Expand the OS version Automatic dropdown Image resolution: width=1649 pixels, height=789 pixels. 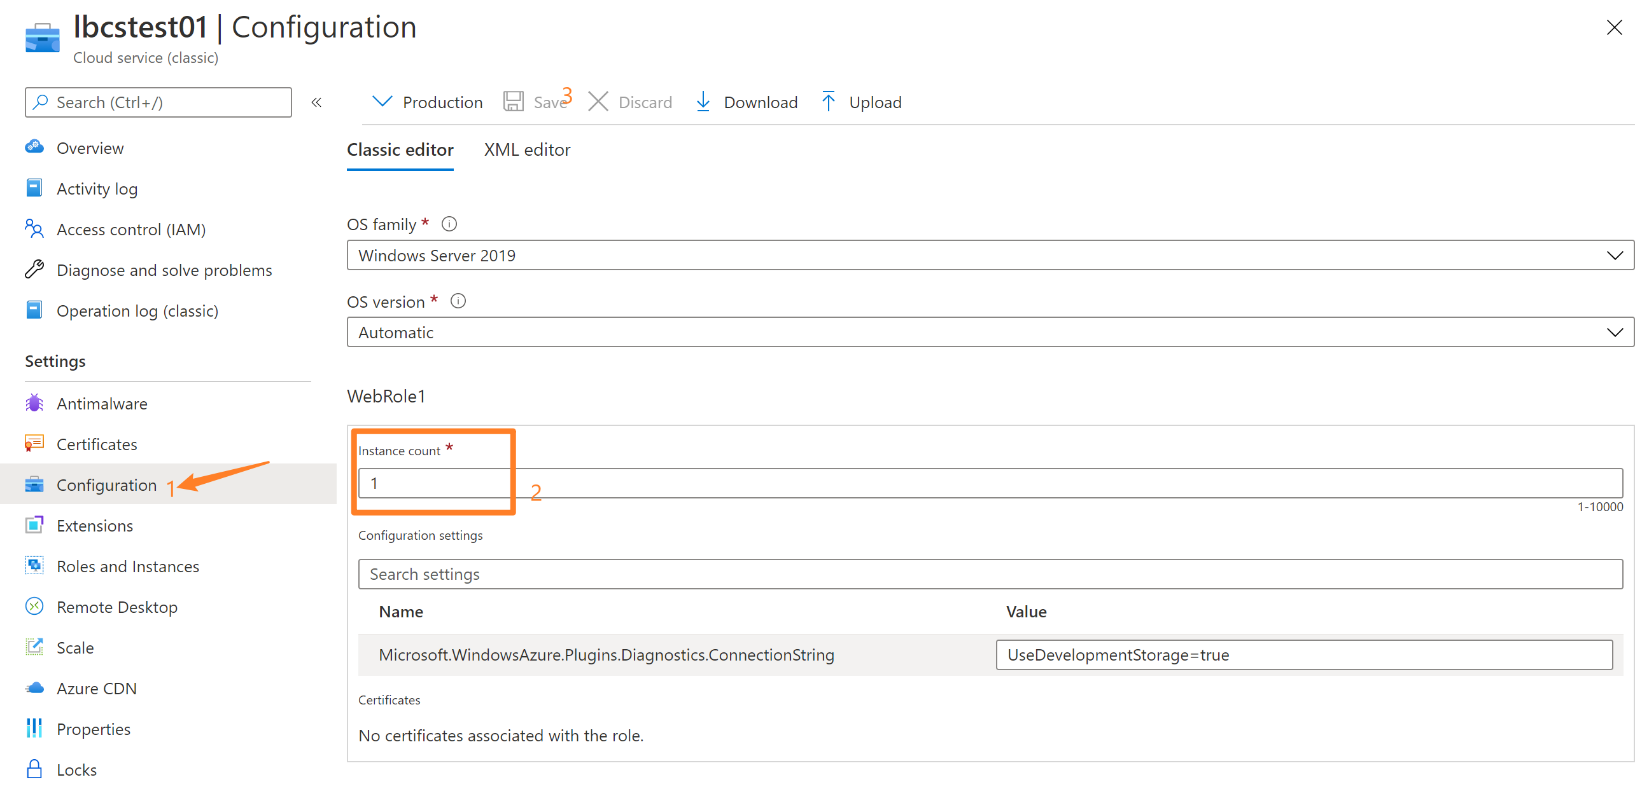[990, 333]
